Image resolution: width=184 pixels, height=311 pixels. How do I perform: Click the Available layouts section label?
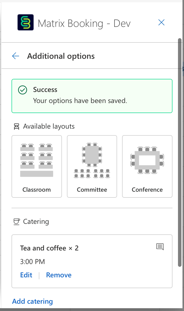point(49,126)
